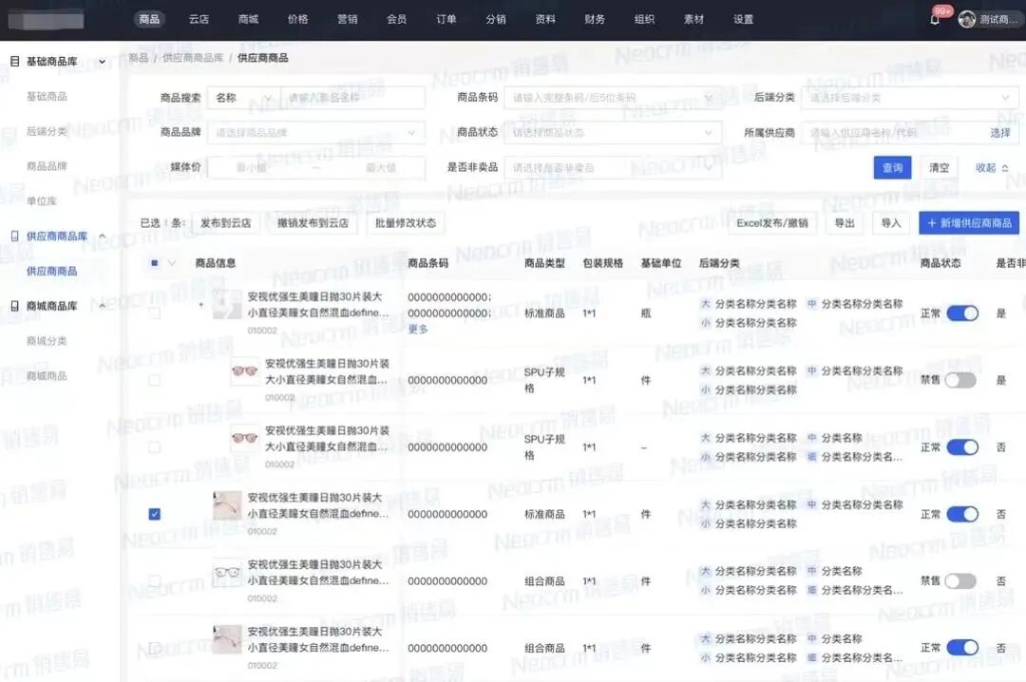Switch to the 云店 menu tab
The height and width of the screenshot is (682, 1026).
198,18
